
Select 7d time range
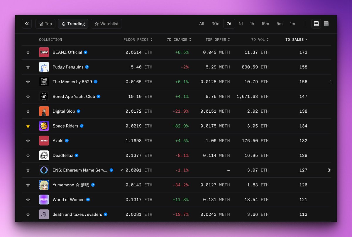[229, 24]
